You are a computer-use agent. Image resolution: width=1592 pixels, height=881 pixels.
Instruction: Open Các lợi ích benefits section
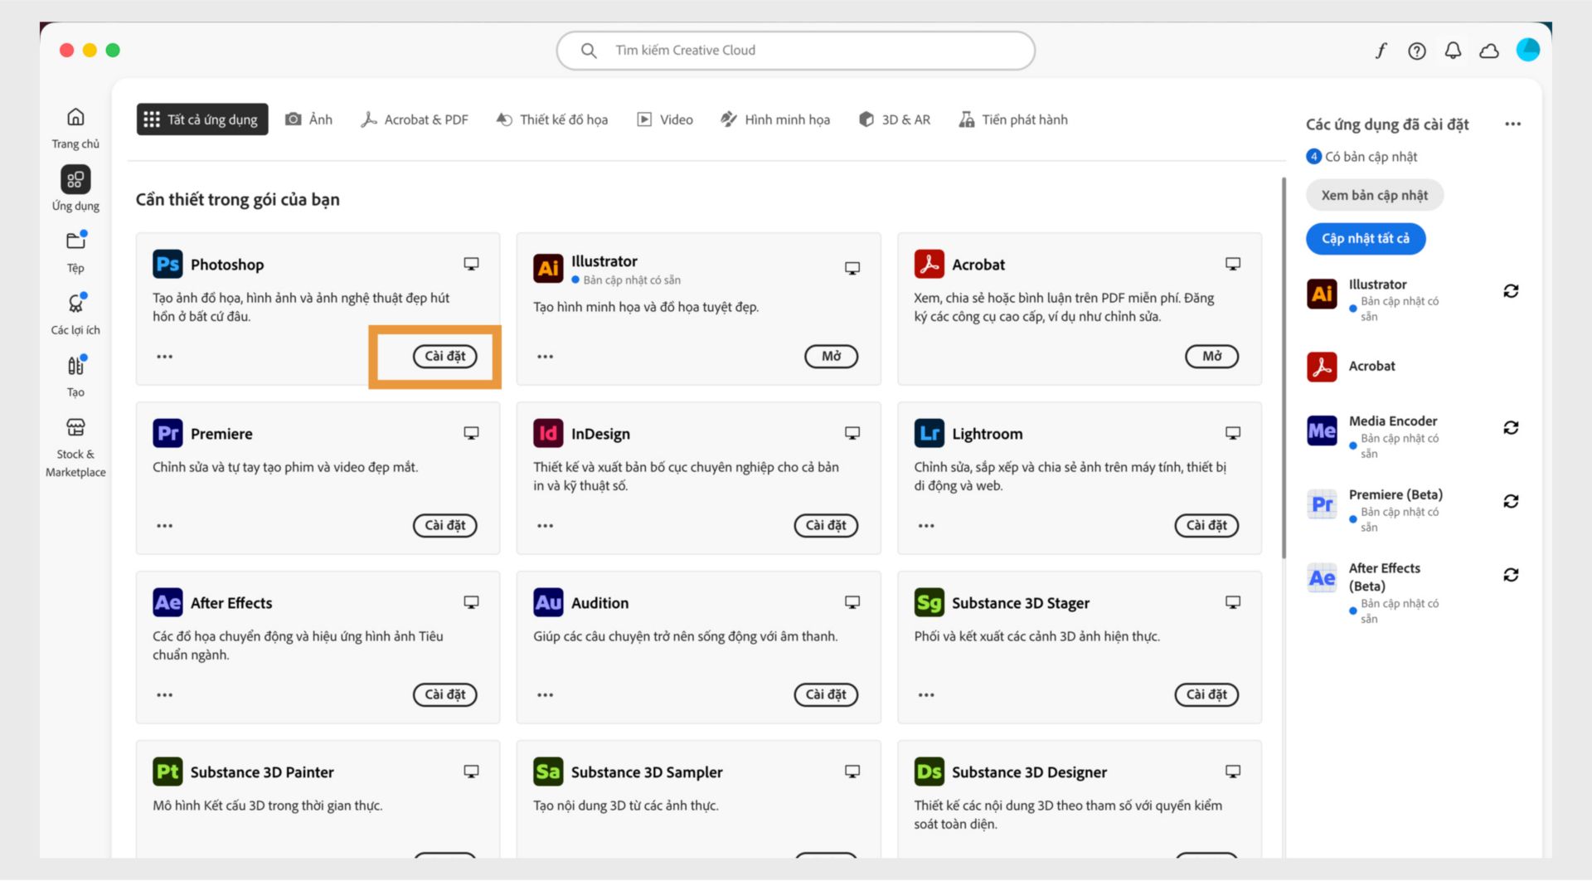pos(75,314)
